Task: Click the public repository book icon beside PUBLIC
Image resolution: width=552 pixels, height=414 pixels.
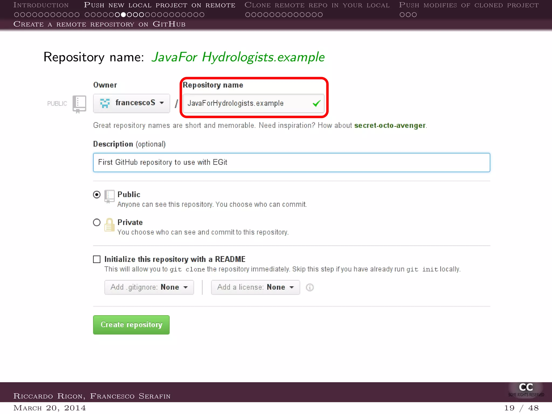Action: coord(79,104)
